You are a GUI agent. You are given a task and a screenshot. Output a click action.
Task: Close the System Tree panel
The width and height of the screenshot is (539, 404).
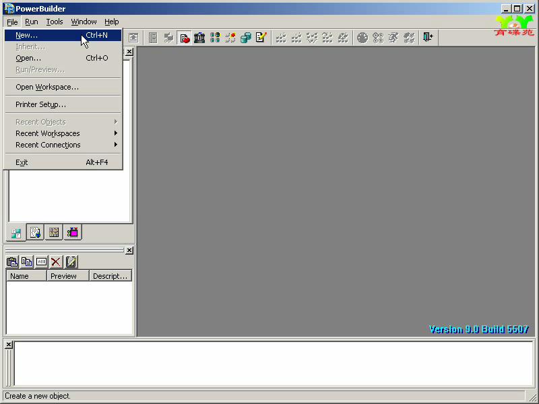click(129, 52)
